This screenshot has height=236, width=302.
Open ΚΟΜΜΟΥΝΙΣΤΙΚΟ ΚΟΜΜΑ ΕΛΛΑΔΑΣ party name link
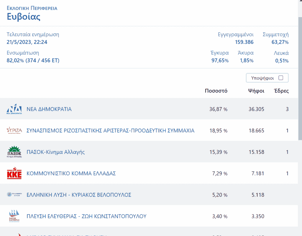point(71,174)
